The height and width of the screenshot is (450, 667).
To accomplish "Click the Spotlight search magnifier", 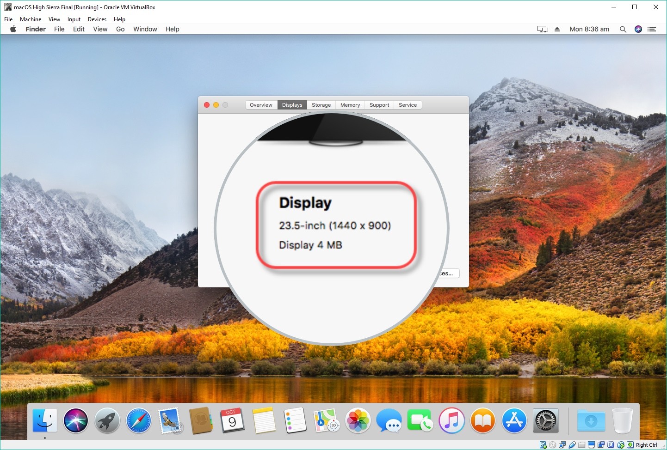I will 623,29.
